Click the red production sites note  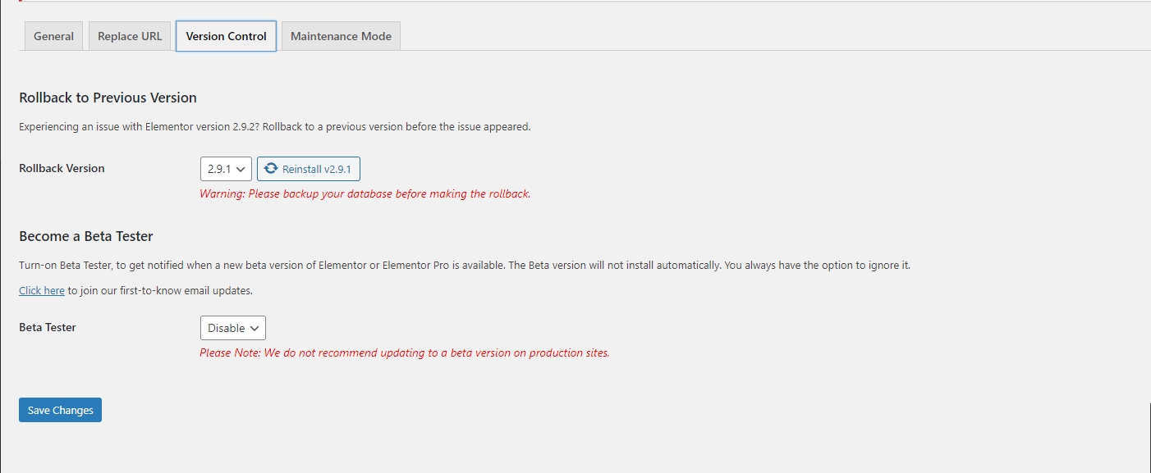(405, 353)
